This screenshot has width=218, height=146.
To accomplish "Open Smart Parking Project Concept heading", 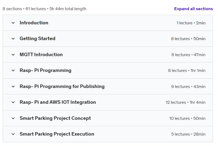I will [x=55, y=118].
